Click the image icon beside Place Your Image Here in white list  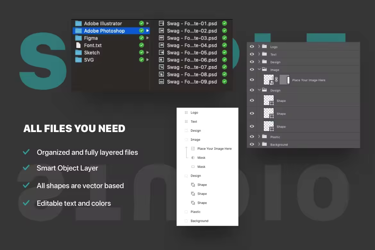click(193, 149)
